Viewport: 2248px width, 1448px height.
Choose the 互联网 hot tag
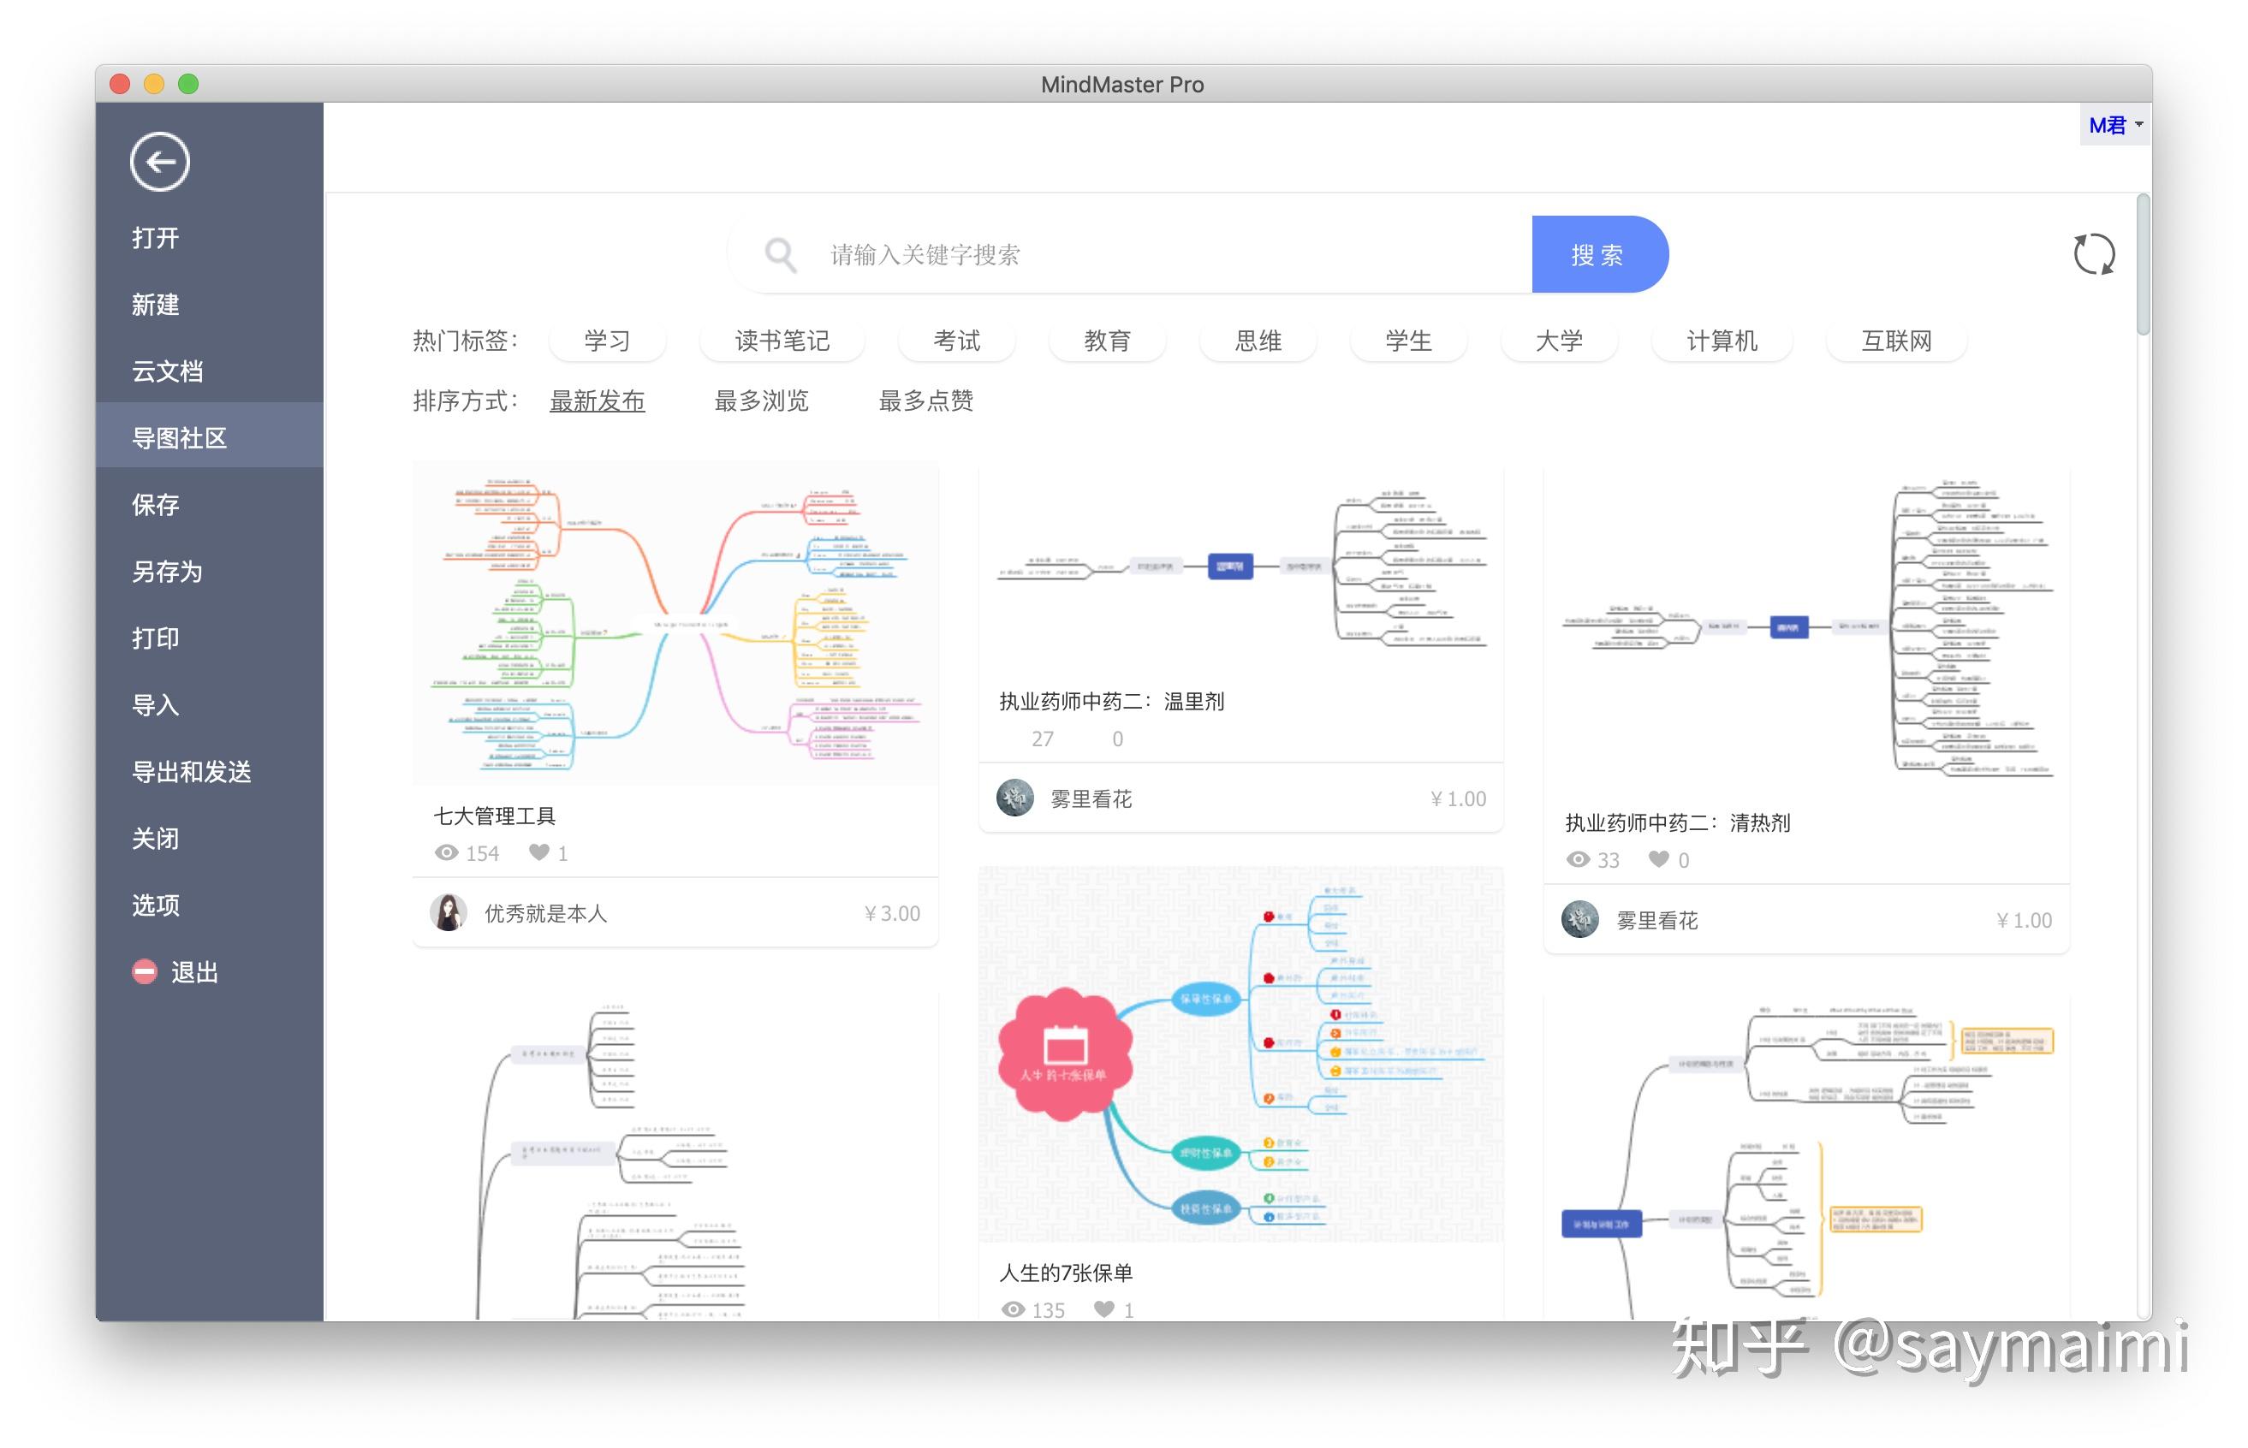[x=1894, y=341]
